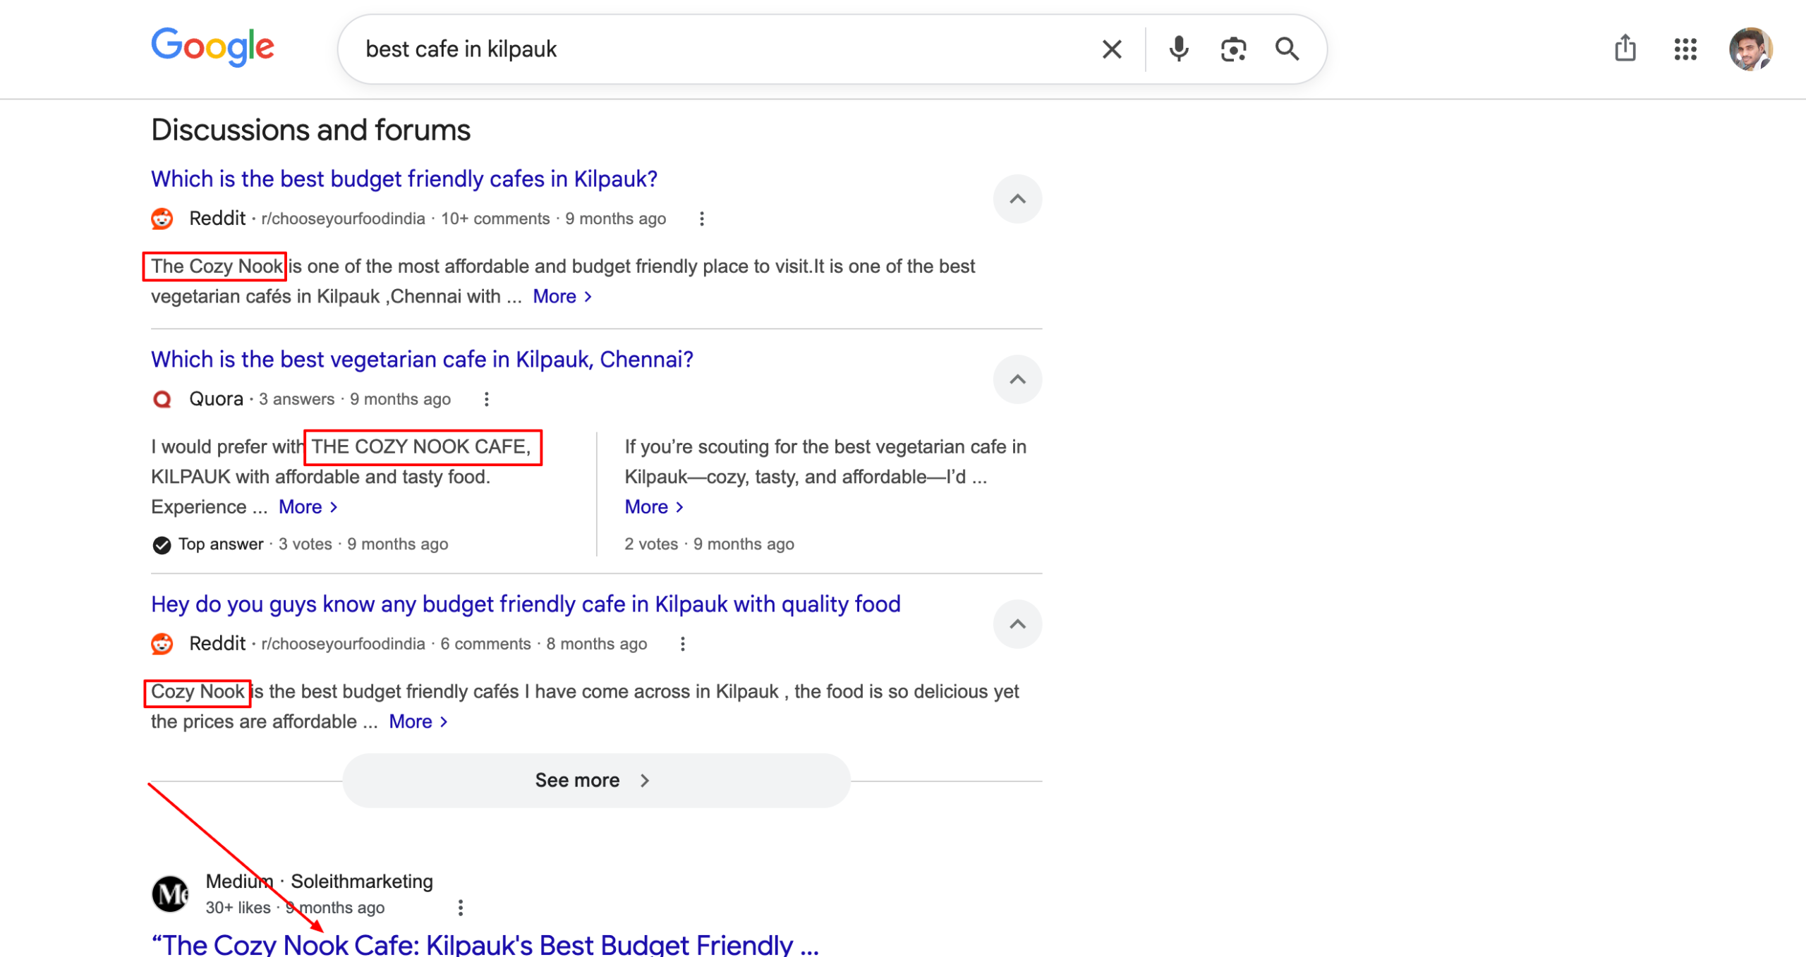Submit search with magnifier icon

(x=1287, y=49)
